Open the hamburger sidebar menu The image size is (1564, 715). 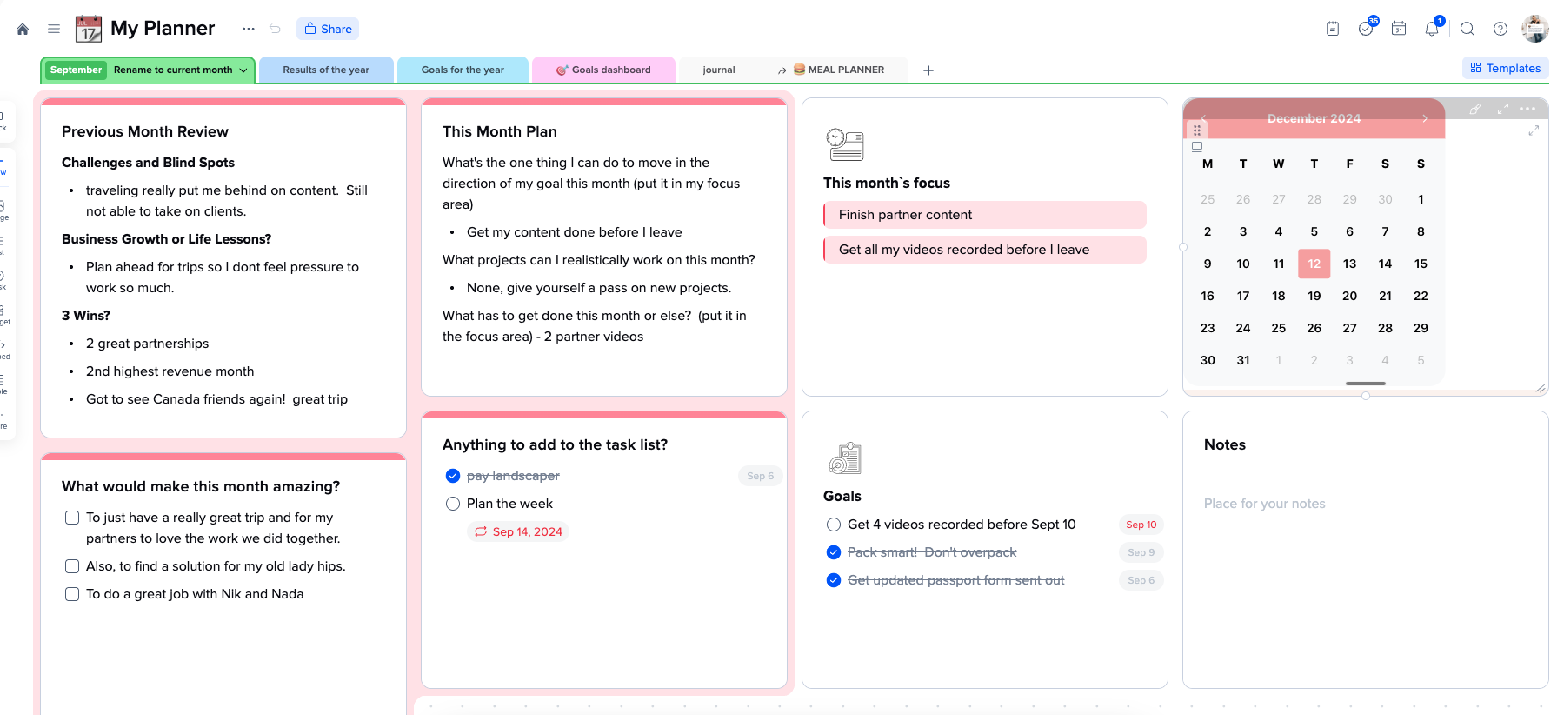(54, 29)
